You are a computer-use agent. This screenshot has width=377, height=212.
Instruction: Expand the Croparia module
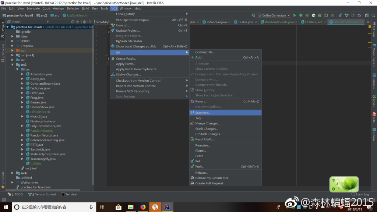coord(13,46)
